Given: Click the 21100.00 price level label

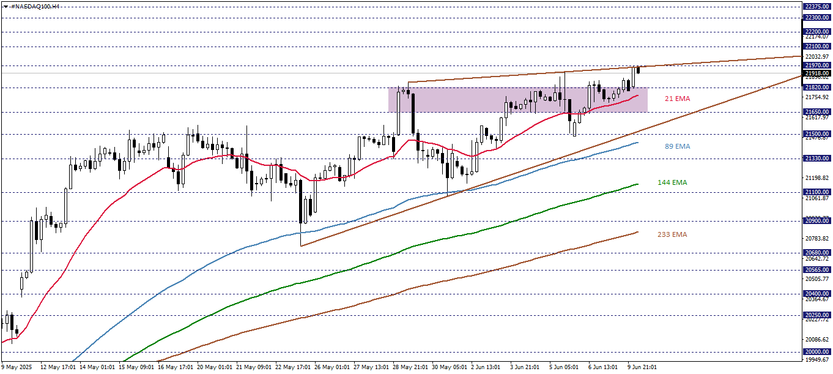Looking at the screenshot, I should [817, 192].
